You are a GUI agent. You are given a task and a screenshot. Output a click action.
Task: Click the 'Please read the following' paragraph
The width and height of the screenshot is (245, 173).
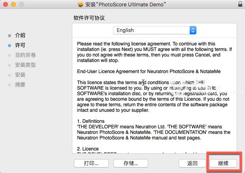click(x=155, y=52)
